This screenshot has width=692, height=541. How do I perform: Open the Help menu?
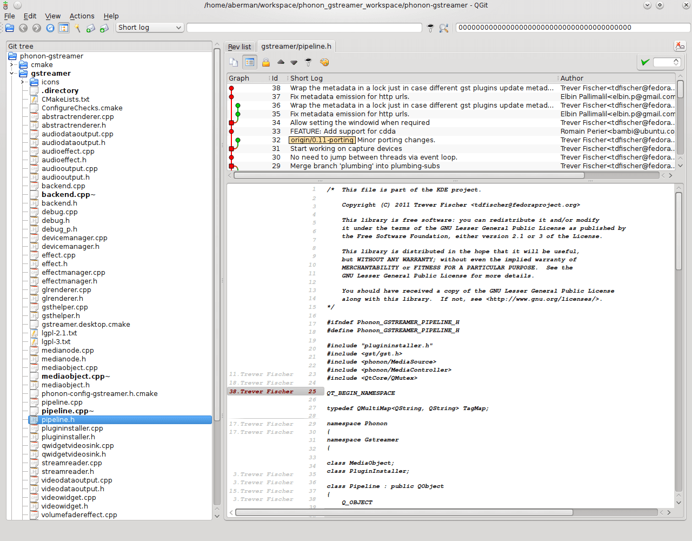click(111, 16)
